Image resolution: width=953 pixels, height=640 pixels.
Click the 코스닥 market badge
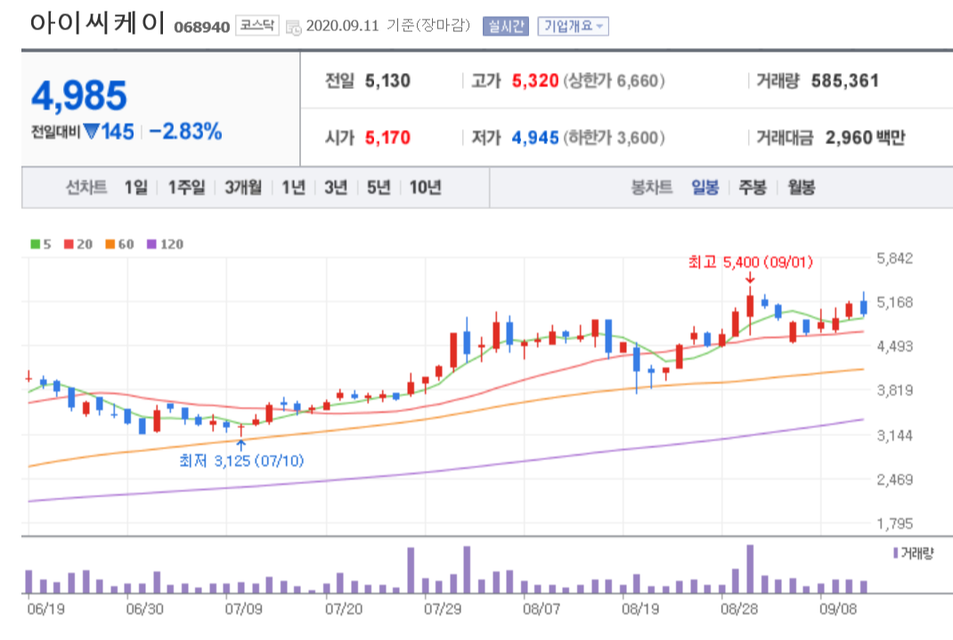click(x=257, y=25)
